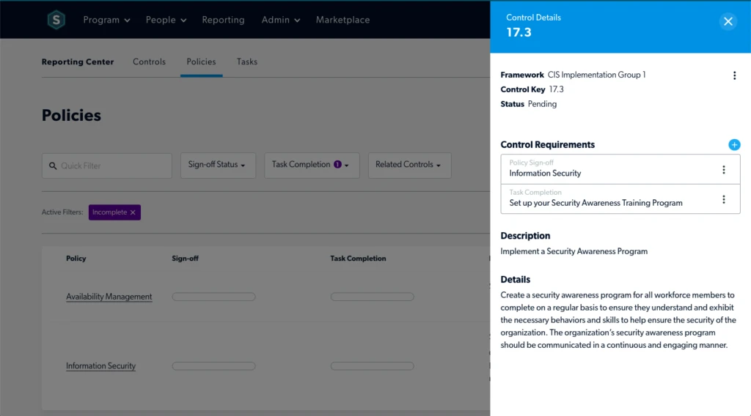The image size is (751, 416).
Task: Switch to the Tasks tab
Action: (247, 62)
